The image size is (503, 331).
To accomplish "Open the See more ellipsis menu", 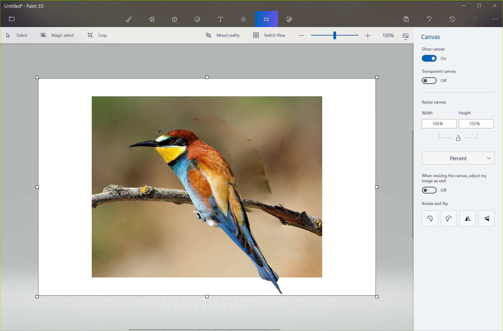I will pos(494,19).
